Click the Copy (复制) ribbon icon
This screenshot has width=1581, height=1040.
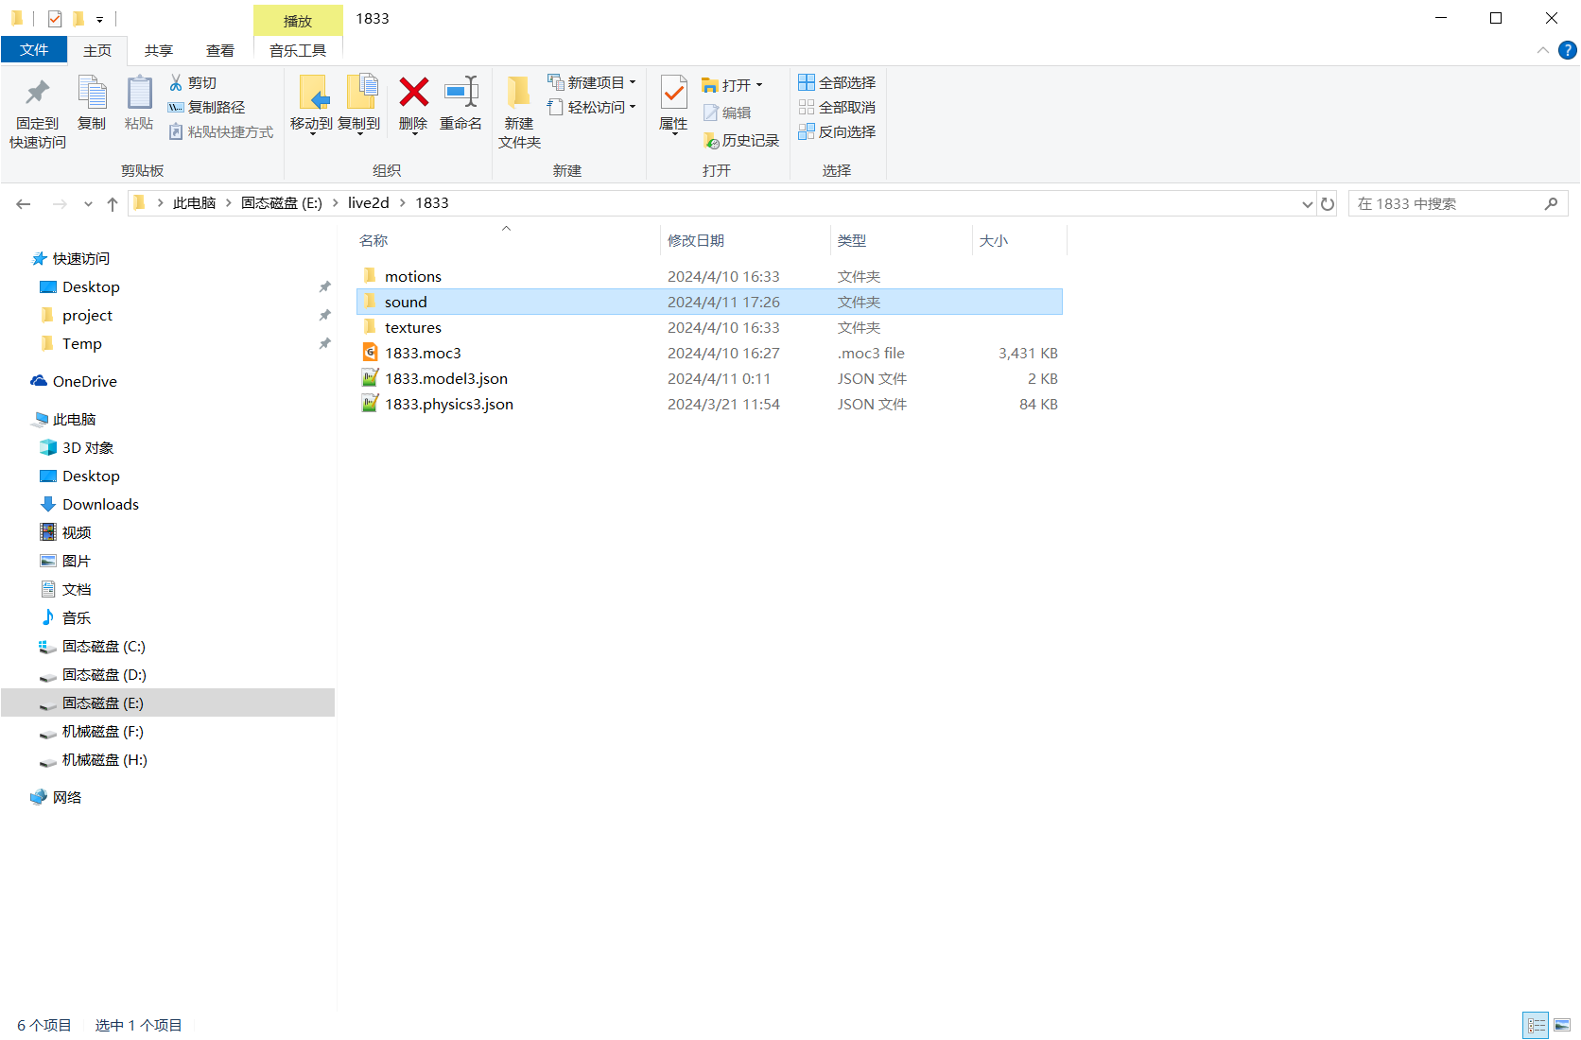92,93
